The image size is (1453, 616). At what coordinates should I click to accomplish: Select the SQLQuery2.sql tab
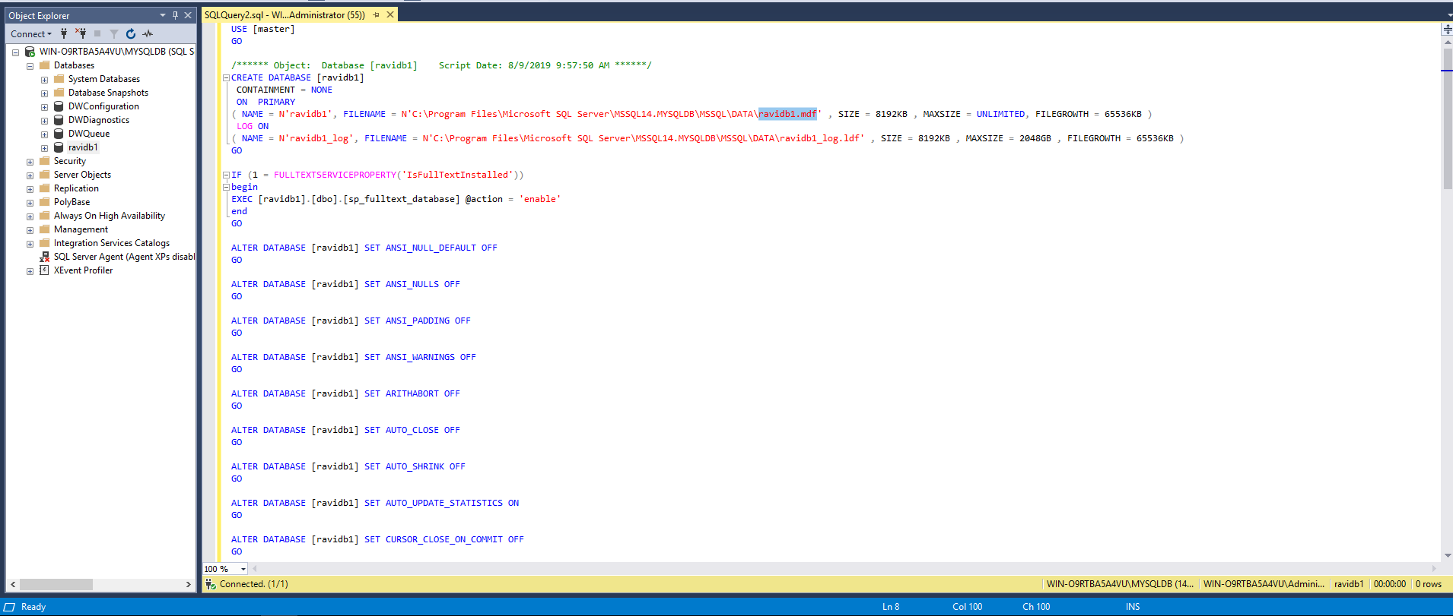tap(285, 14)
